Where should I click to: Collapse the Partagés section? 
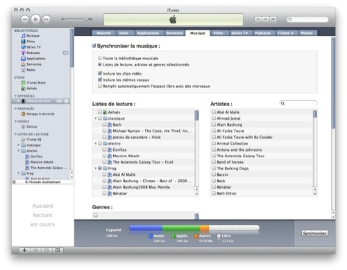pyautogui.click(x=15, y=109)
